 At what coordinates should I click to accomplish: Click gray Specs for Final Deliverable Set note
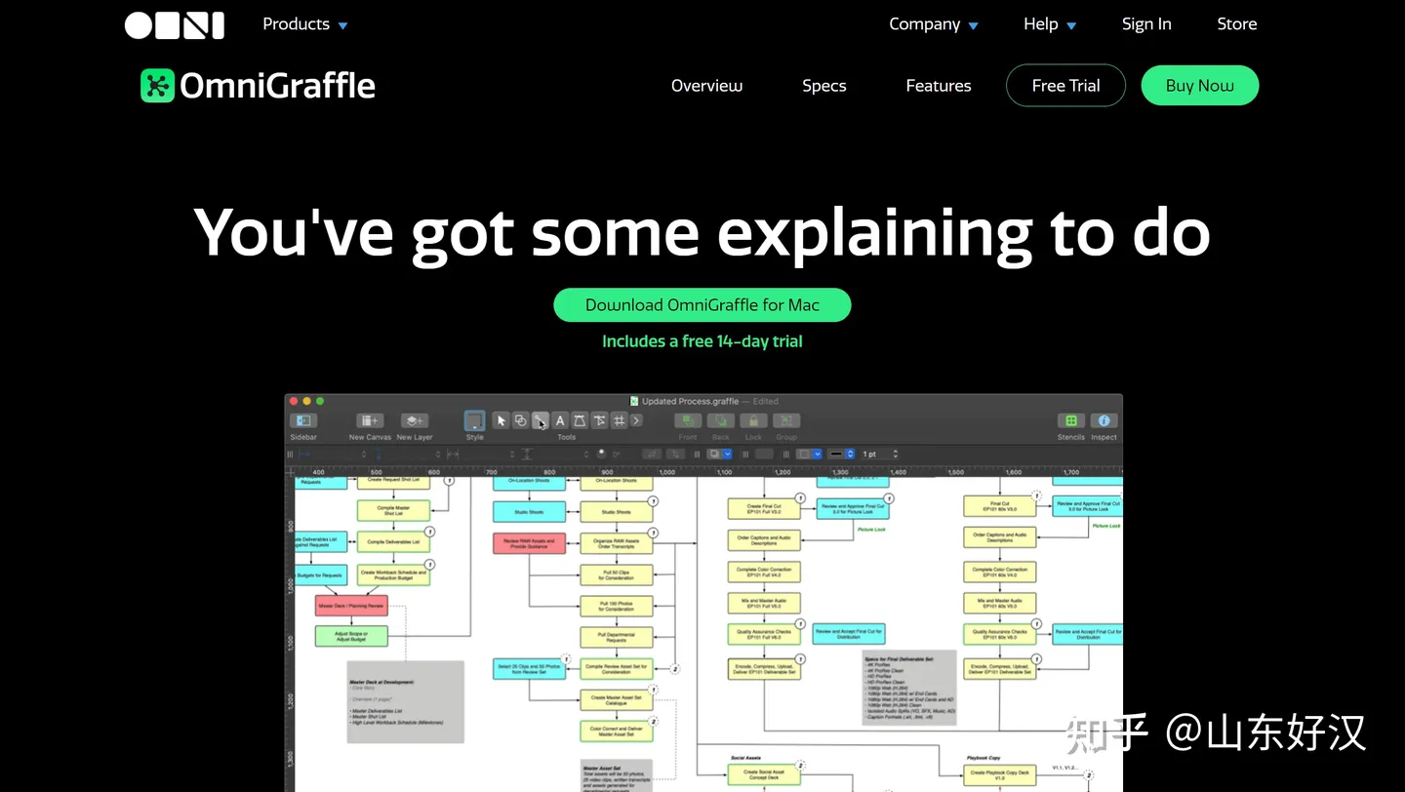910,690
